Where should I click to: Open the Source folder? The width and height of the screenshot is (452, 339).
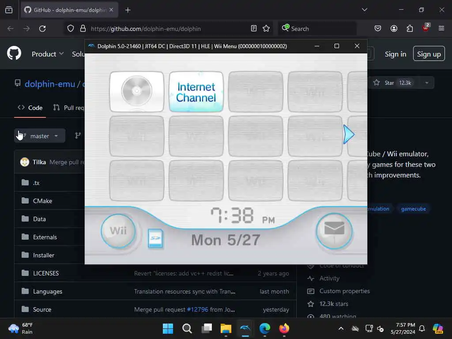pyautogui.click(x=42, y=309)
